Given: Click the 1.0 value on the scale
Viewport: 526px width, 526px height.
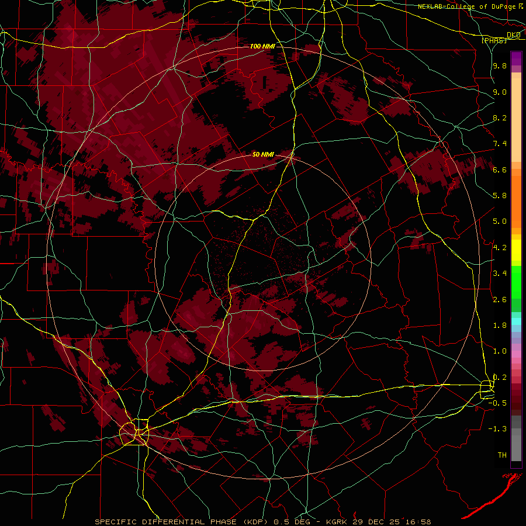Looking at the screenshot, I should click(x=500, y=351).
